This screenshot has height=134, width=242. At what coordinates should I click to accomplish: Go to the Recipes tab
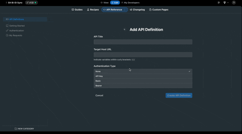click(93, 10)
